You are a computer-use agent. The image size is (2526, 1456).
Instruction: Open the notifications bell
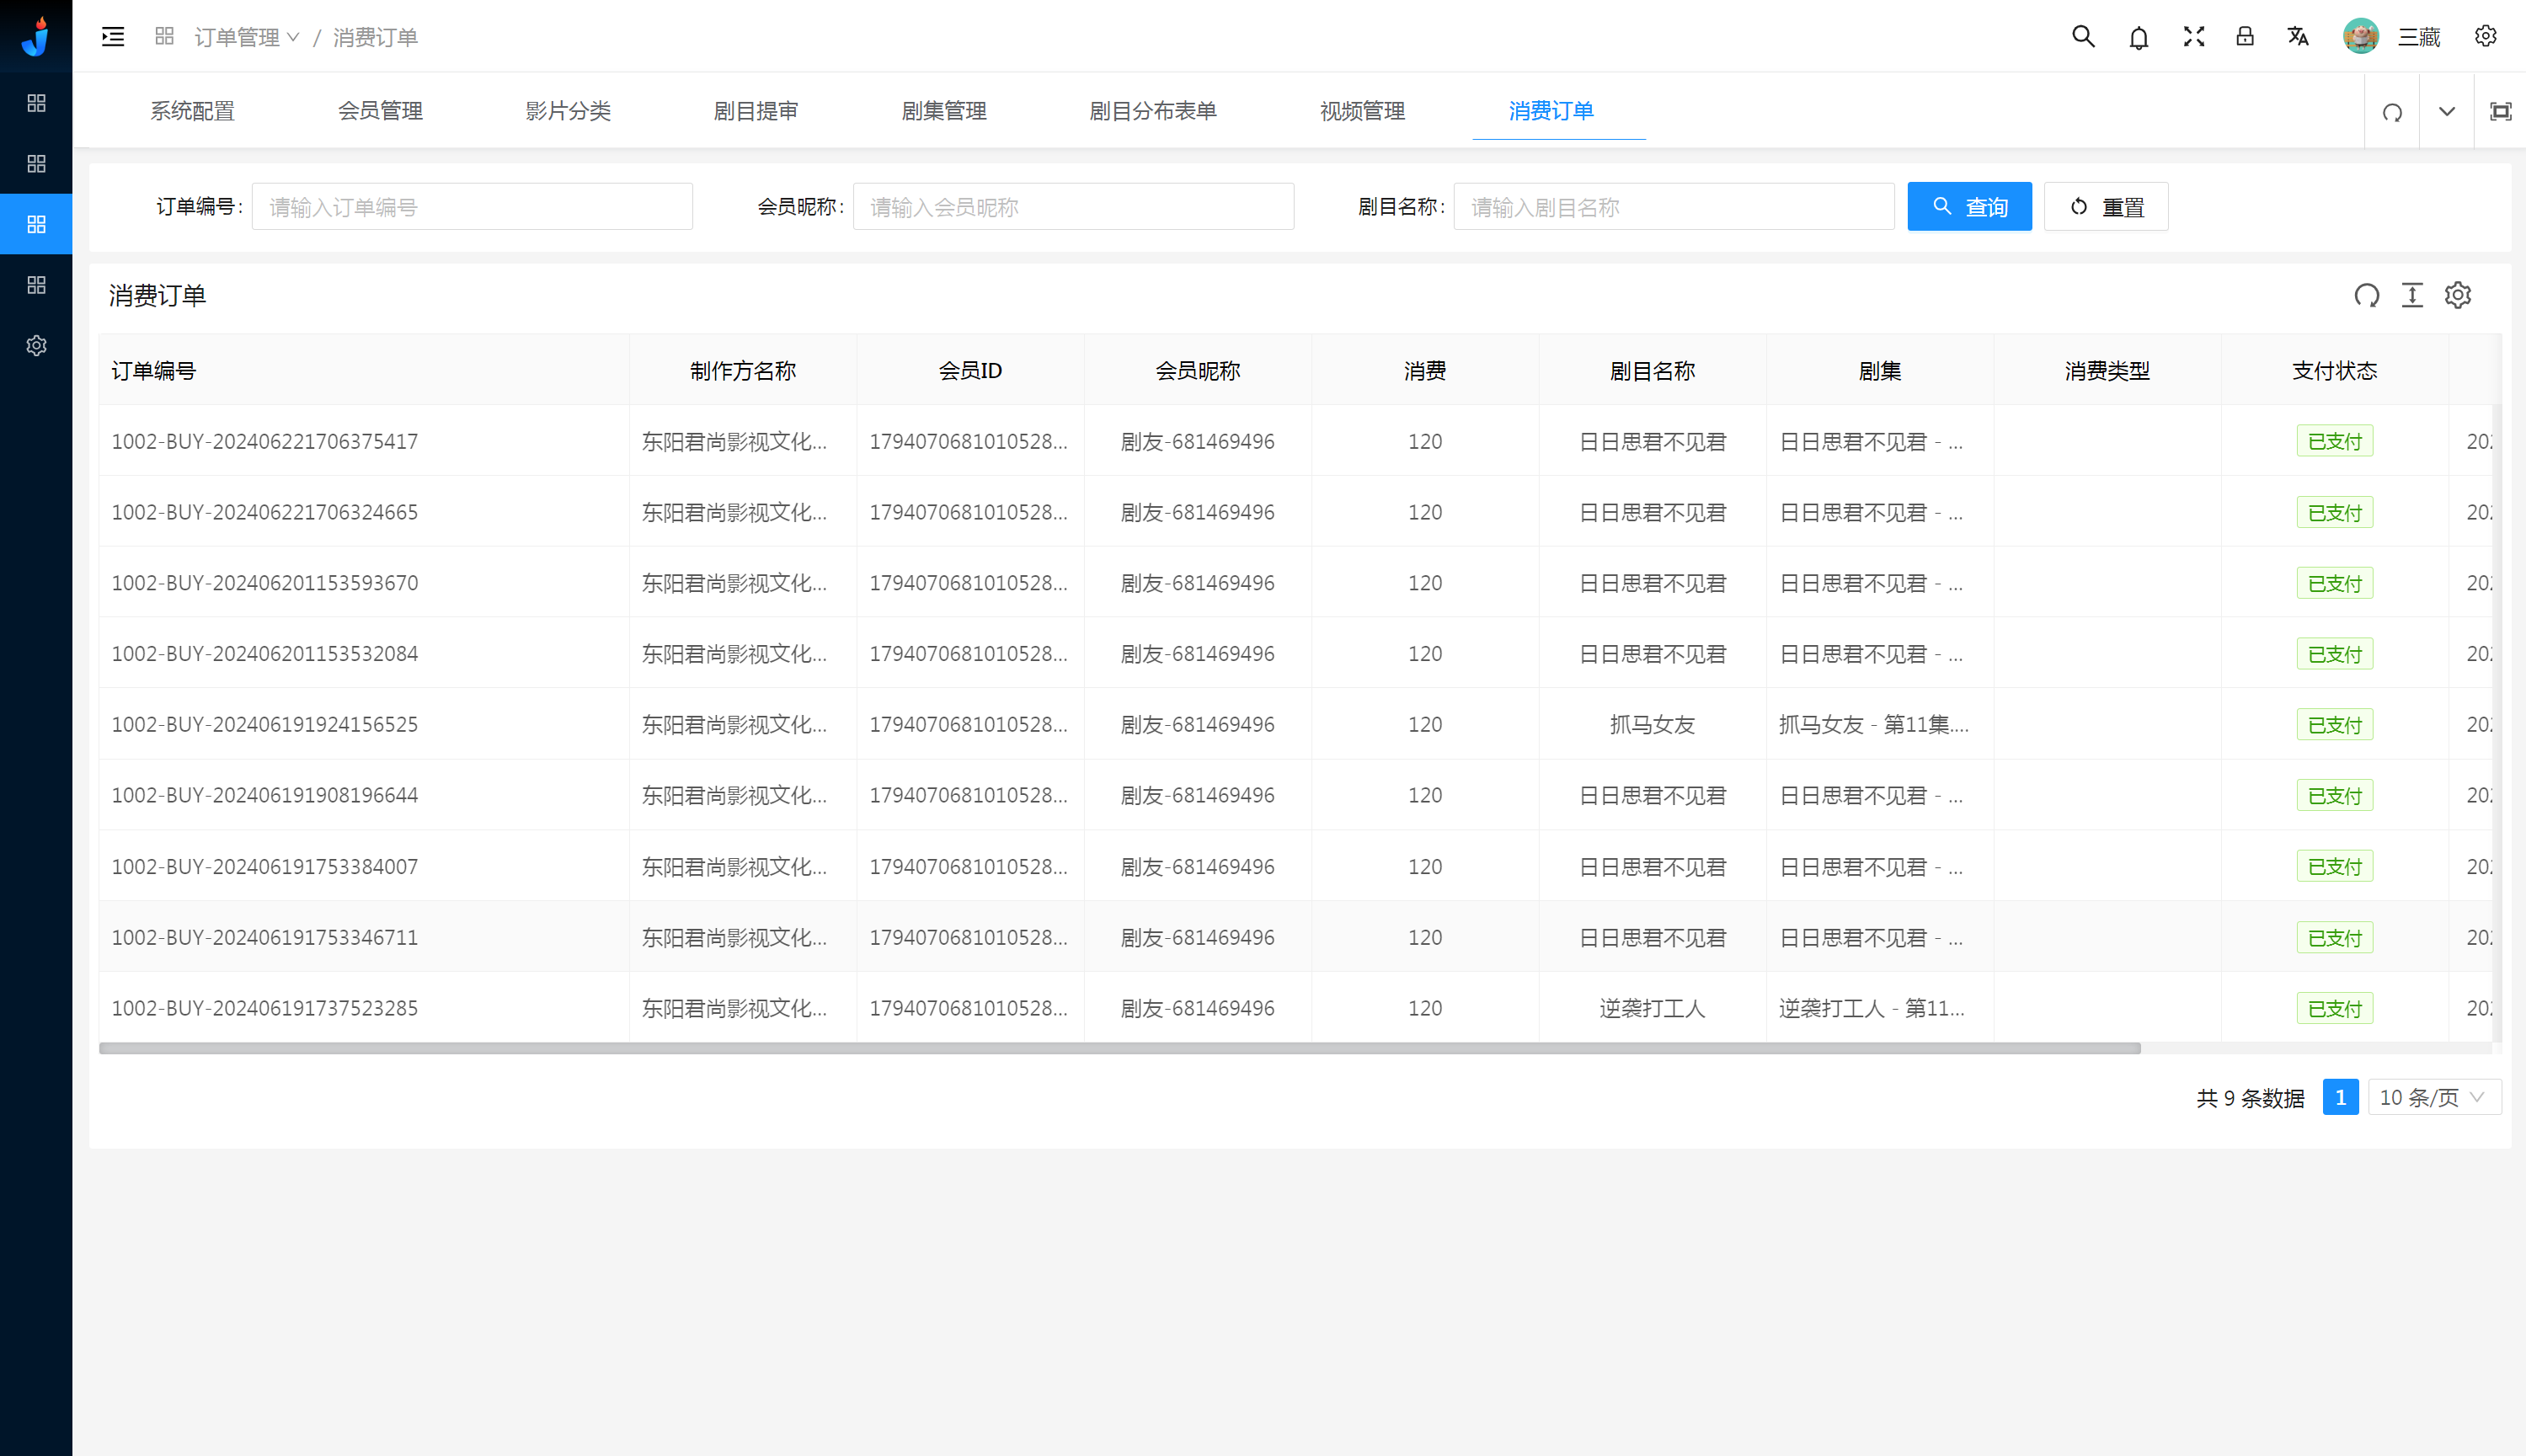coord(2138,38)
